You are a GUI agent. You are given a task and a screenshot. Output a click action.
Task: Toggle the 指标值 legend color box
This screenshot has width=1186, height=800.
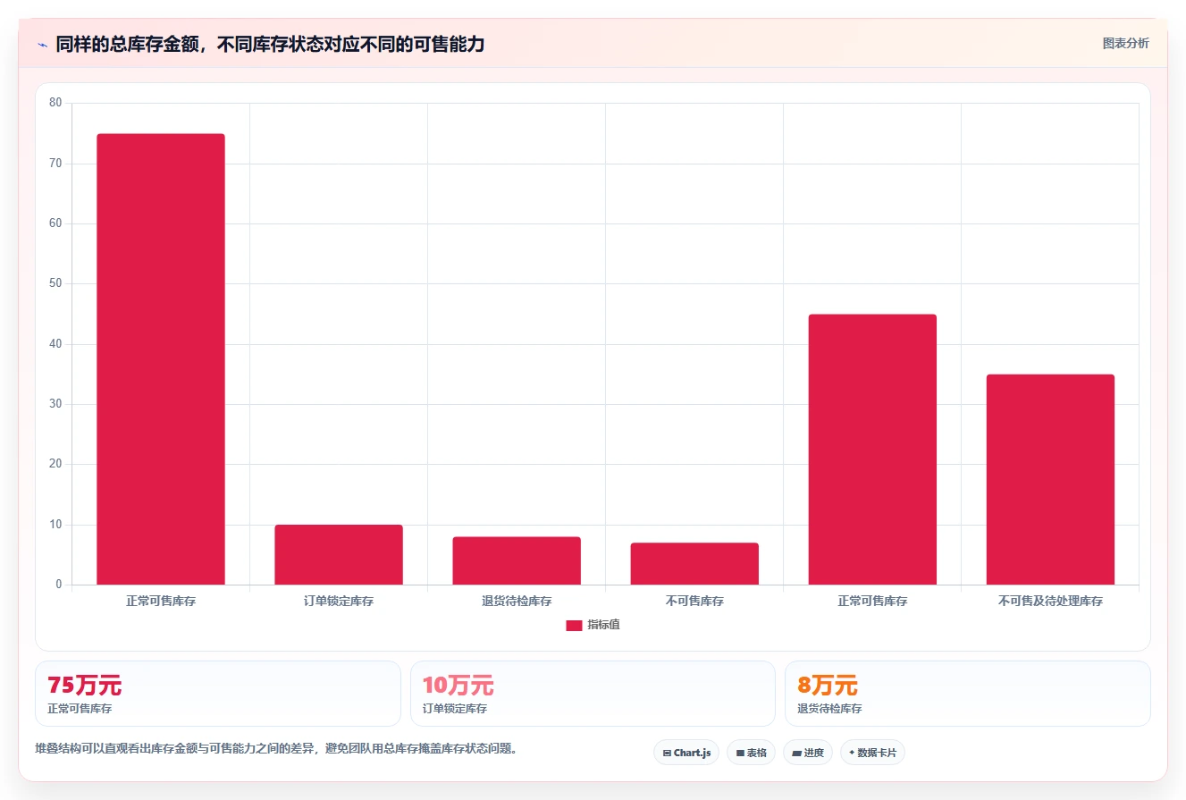click(x=574, y=625)
